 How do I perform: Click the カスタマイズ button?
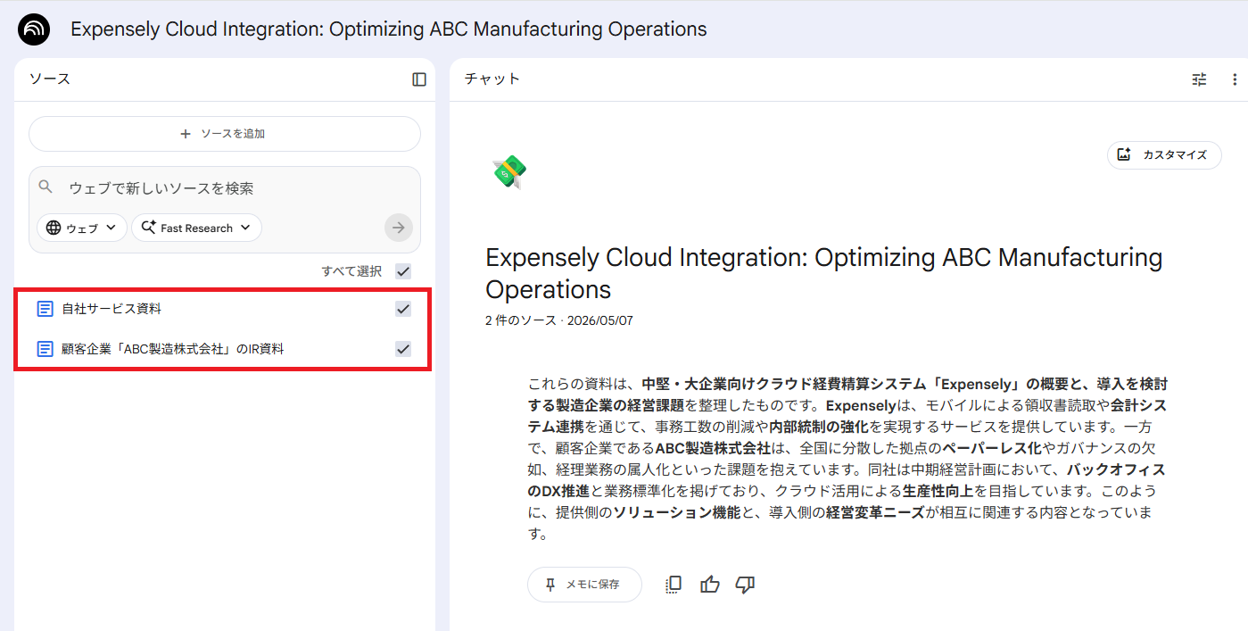[x=1164, y=154]
